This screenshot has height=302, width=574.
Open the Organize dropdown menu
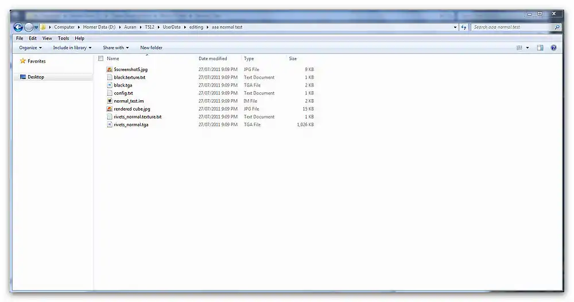(x=30, y=48)
